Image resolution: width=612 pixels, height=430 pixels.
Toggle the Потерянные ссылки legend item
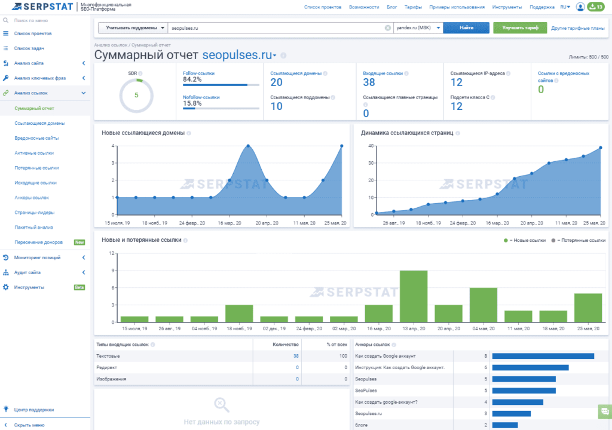point(579,240)
